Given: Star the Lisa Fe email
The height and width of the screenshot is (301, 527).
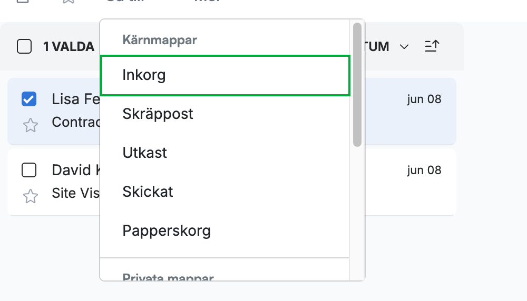Looking at the screenshot, I should pyautogui.click(x=30, y=125).
